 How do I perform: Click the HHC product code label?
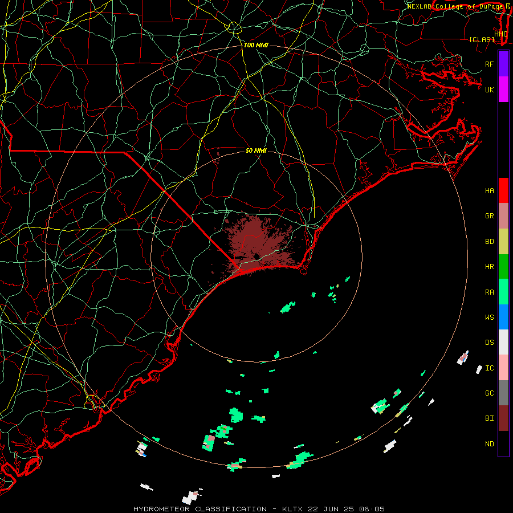pyautogui.click(x=500, y=34)
